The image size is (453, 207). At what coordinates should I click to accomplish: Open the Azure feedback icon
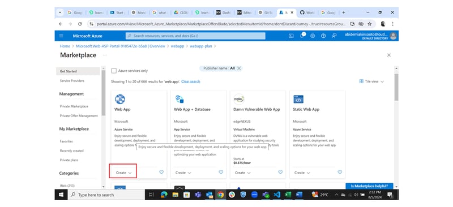[334, 36]
